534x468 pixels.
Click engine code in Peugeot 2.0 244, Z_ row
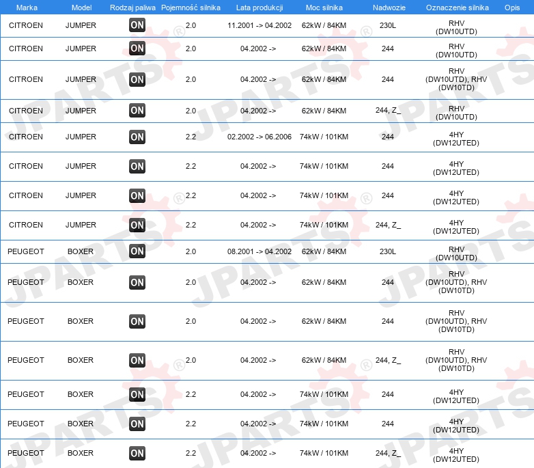(x=456, y=360)
